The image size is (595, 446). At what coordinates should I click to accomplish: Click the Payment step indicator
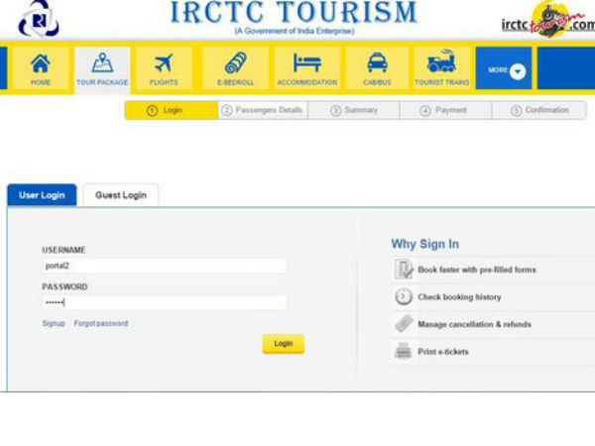(444, 110)
